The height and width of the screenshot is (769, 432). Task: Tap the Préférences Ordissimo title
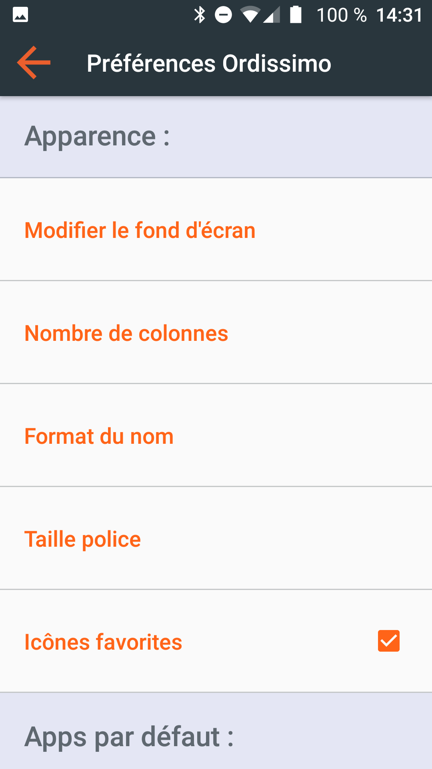[209, 63]
